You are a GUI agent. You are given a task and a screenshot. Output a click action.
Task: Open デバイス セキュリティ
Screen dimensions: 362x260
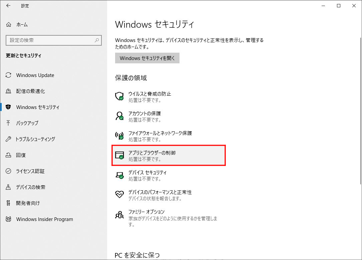168,175
